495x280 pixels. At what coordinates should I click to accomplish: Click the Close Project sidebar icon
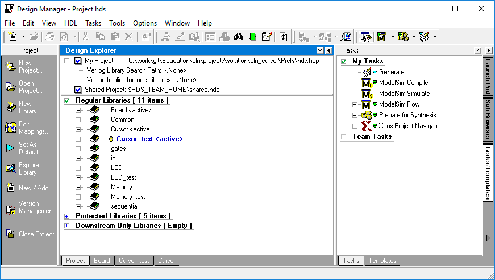click(x=10, y=234)
